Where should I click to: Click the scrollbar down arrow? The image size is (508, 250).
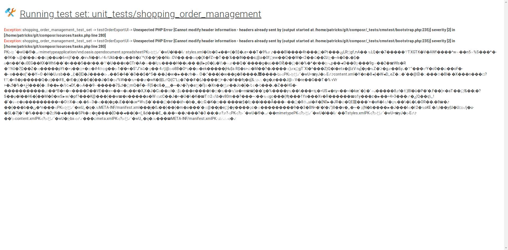(x=506, y=248)
